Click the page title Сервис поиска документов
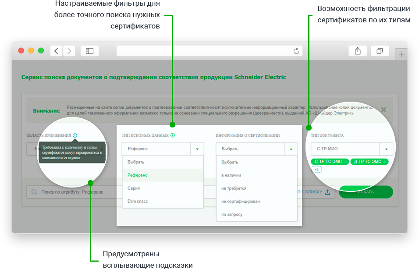 pos(154,77)
